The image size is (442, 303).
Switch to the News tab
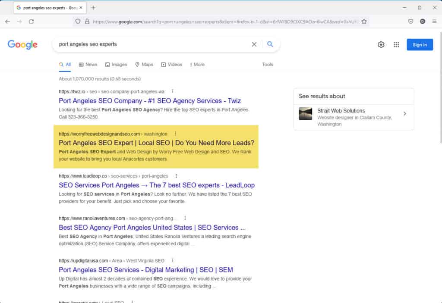pos(88,65)
